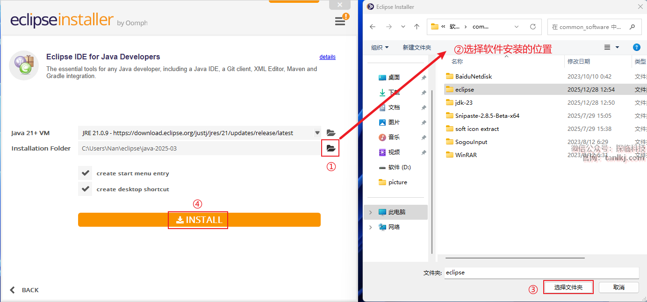
Task: Toggle create desktop shortcut checkbox
Action: [x=85, y=189]
